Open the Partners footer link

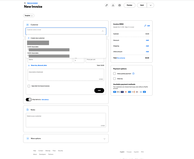click(51, 154)
